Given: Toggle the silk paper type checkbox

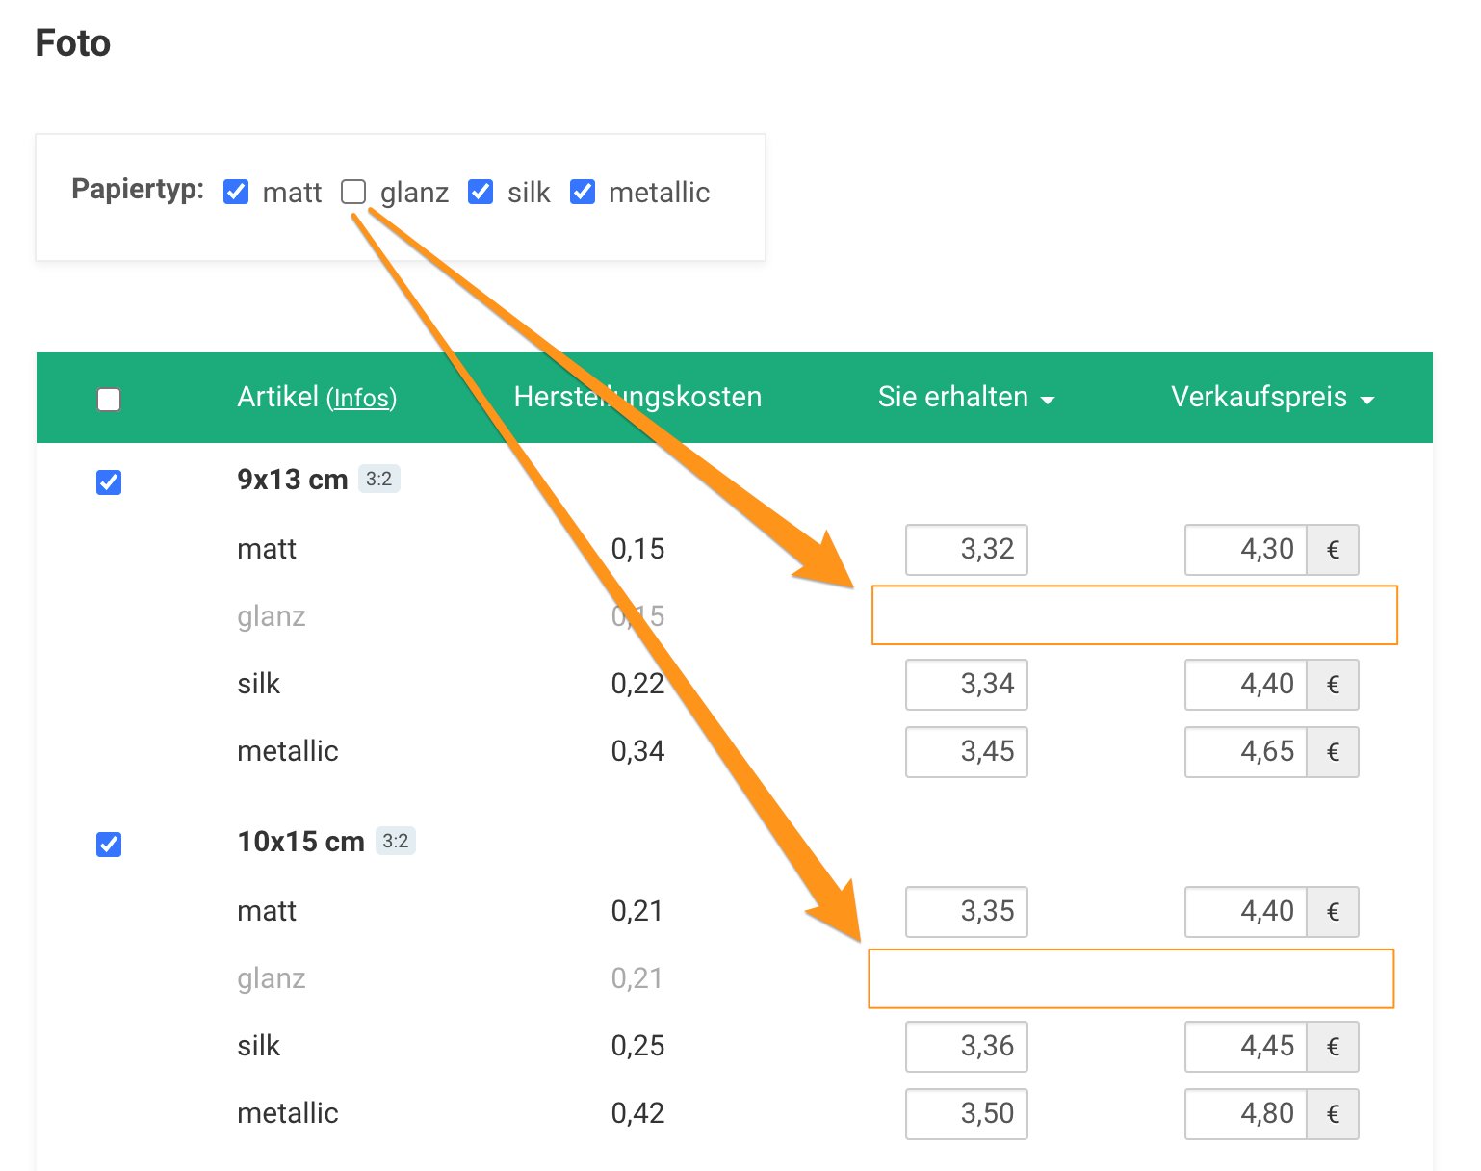Looking at the screenshot, I should click(x=481, y=193).
